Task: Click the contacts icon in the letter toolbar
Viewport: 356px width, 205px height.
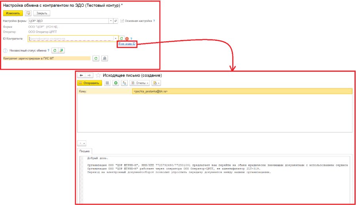Action: click(x=124, y=83)
